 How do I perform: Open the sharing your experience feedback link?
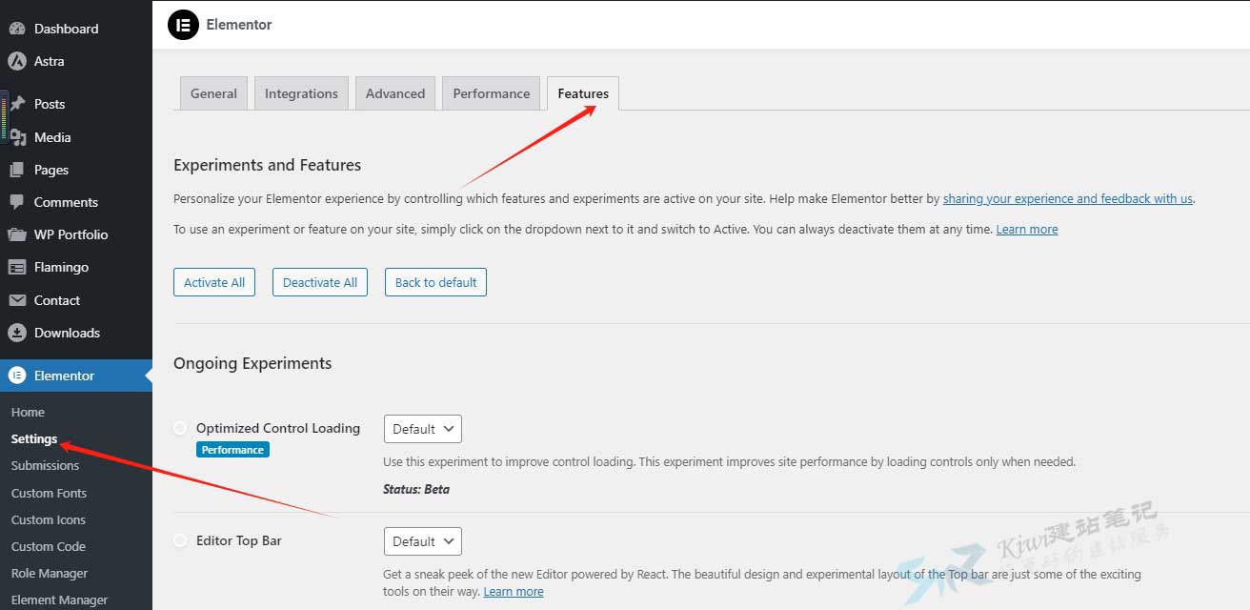[1067, 199]
